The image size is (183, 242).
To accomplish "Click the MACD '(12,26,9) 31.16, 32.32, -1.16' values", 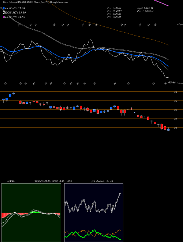I will [49, 181].
